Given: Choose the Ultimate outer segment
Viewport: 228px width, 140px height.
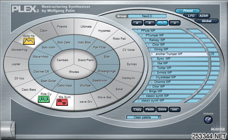Looking at the screenshot, I should pyautogui.click(x=86, y=27).
